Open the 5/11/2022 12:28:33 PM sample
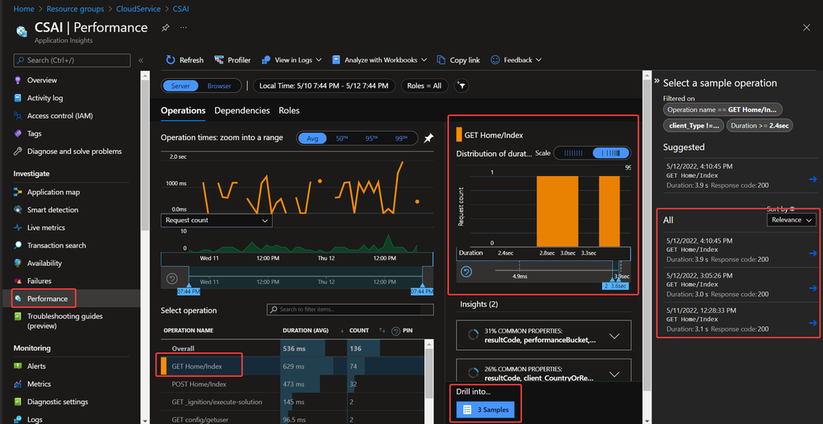The image size is (823, 424). click(x=739, y=320)
